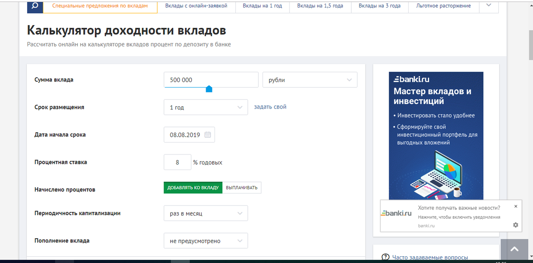Expand the hidden tabs chevron on the right
The height and width of the screenshot is (263, 533).
tap(489, 6)
